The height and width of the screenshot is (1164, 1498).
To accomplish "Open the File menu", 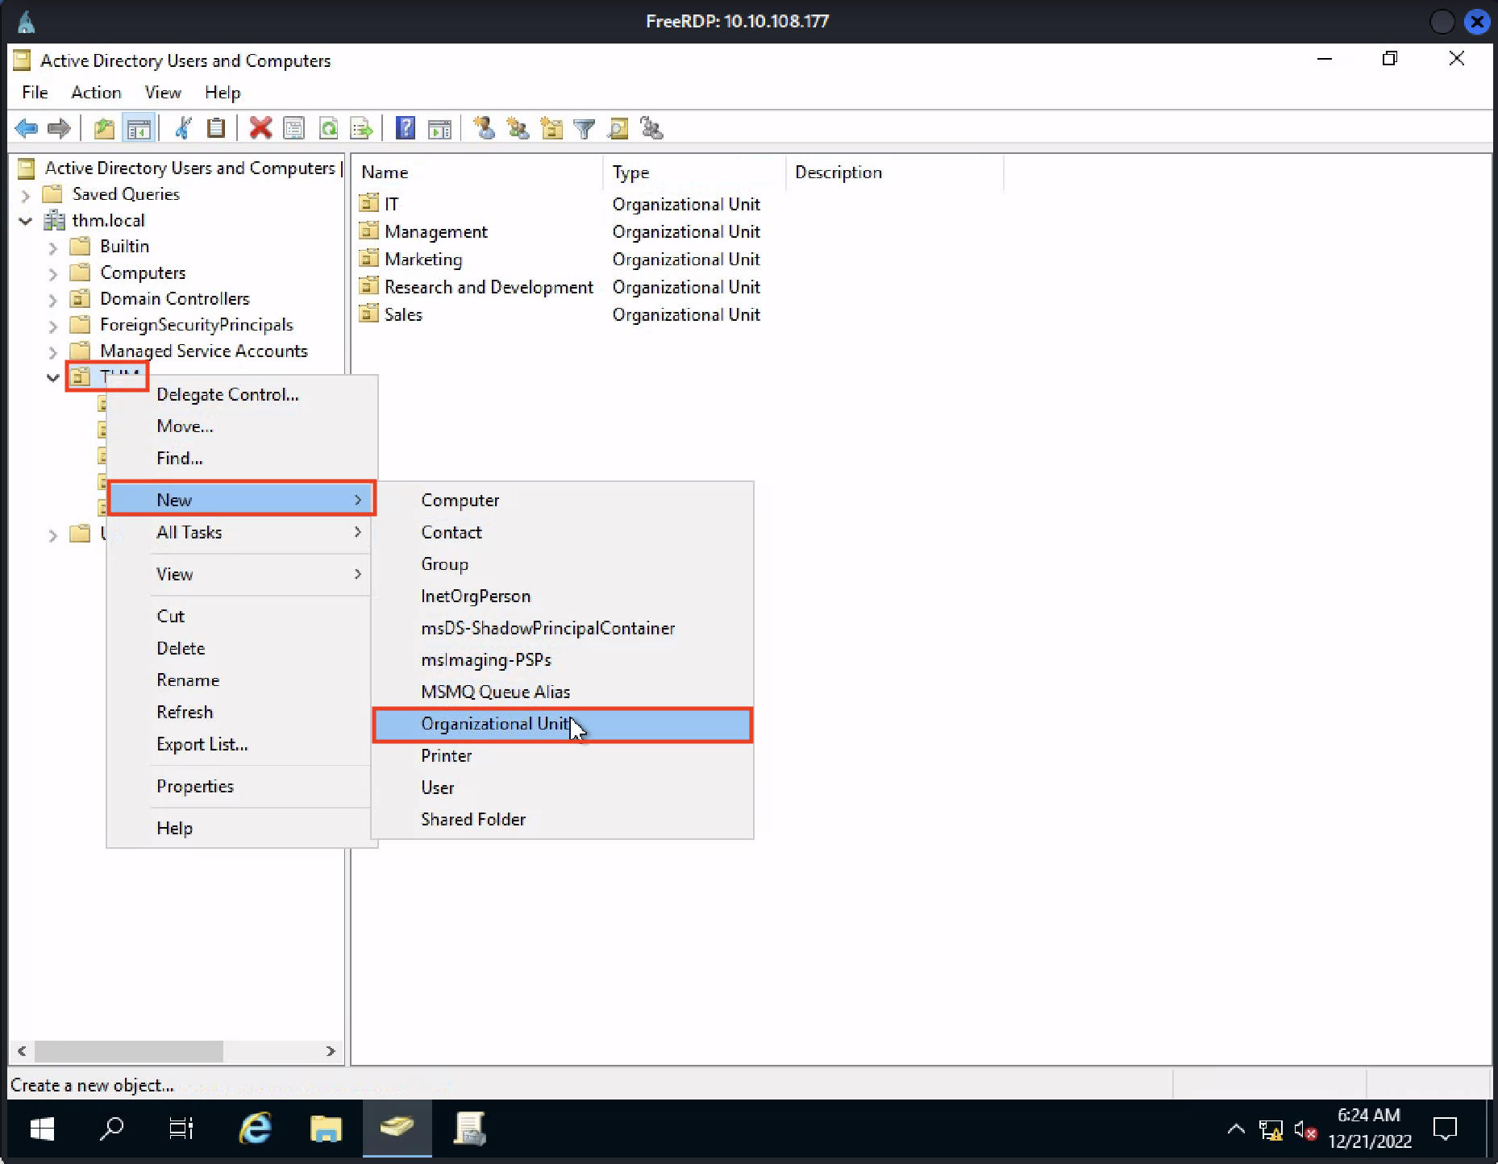I will pyautogui.click(x=35, y=93).
